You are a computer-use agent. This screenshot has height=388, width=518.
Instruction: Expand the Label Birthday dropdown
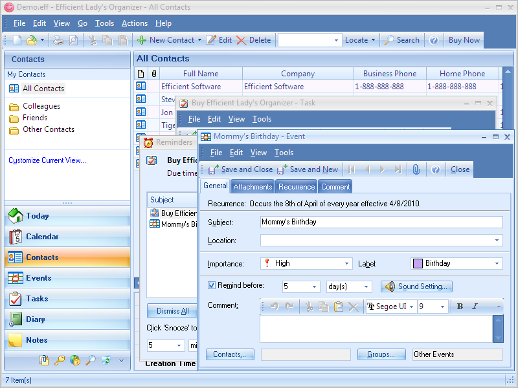click(x=456, y=263)
